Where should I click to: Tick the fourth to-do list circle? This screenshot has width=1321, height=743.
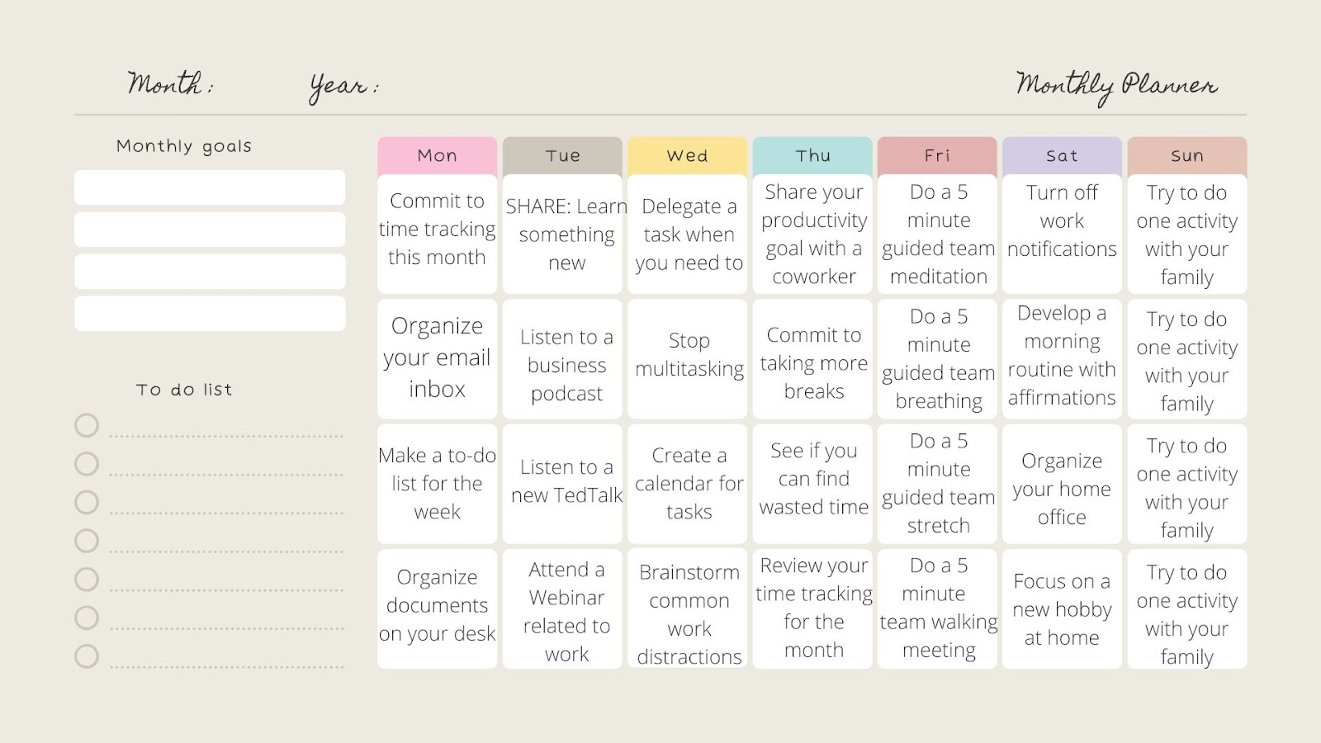(x=87, y=541)
